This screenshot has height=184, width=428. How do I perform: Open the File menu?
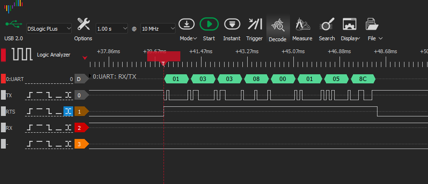[375, 38]
